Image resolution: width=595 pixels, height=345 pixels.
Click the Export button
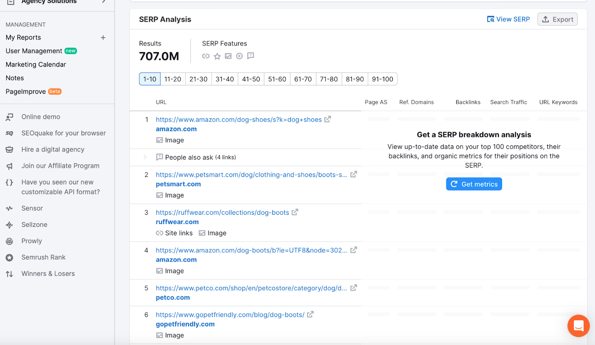pyautogui.click(x=557, y=19)
